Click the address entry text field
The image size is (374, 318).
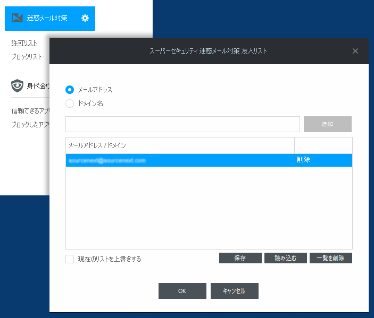(x=182, y=124)
